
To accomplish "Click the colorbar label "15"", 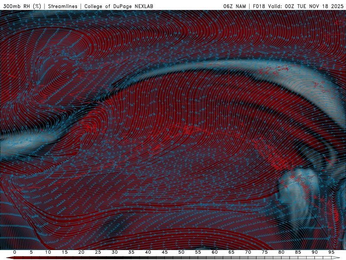I will [64, 252].
